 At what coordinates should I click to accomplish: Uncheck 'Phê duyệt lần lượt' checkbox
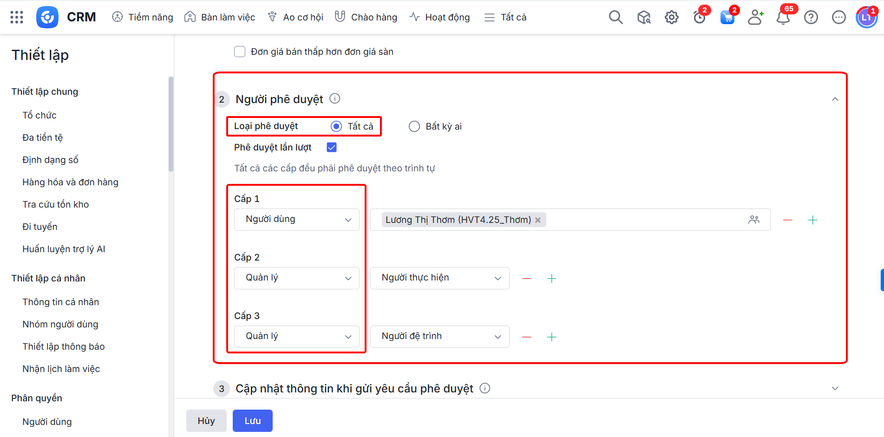point(332,148)
